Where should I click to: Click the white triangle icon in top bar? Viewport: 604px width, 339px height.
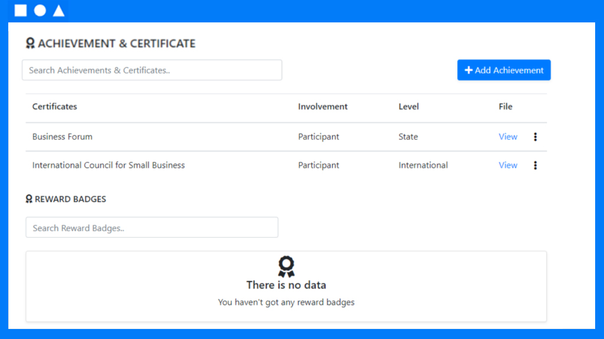58,11
